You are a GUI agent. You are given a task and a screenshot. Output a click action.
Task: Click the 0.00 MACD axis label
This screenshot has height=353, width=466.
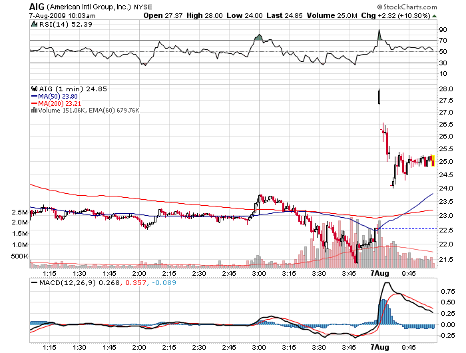point(448,324)
